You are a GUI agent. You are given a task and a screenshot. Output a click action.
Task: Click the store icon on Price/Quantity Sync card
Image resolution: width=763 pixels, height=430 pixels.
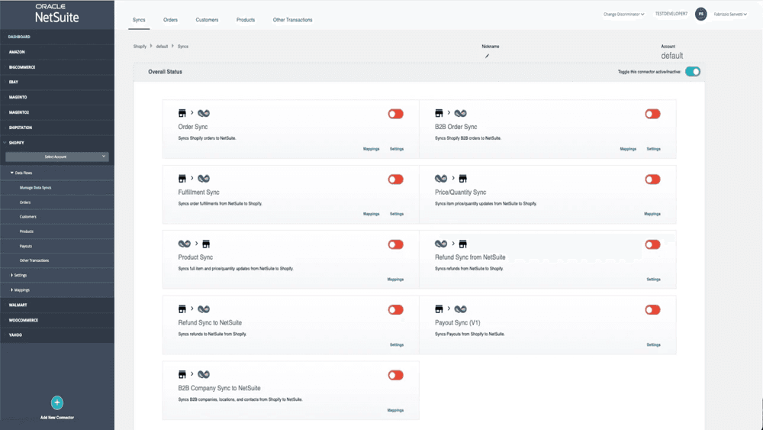point(463,179)
